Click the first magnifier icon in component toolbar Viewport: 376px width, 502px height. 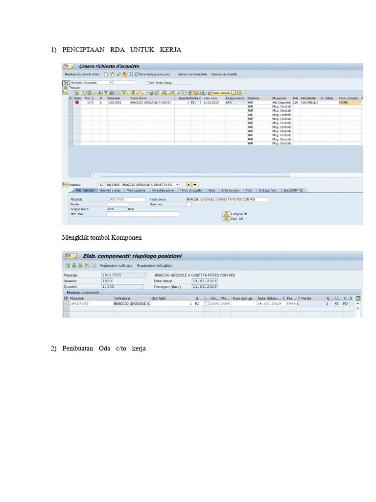click(68, 265)
